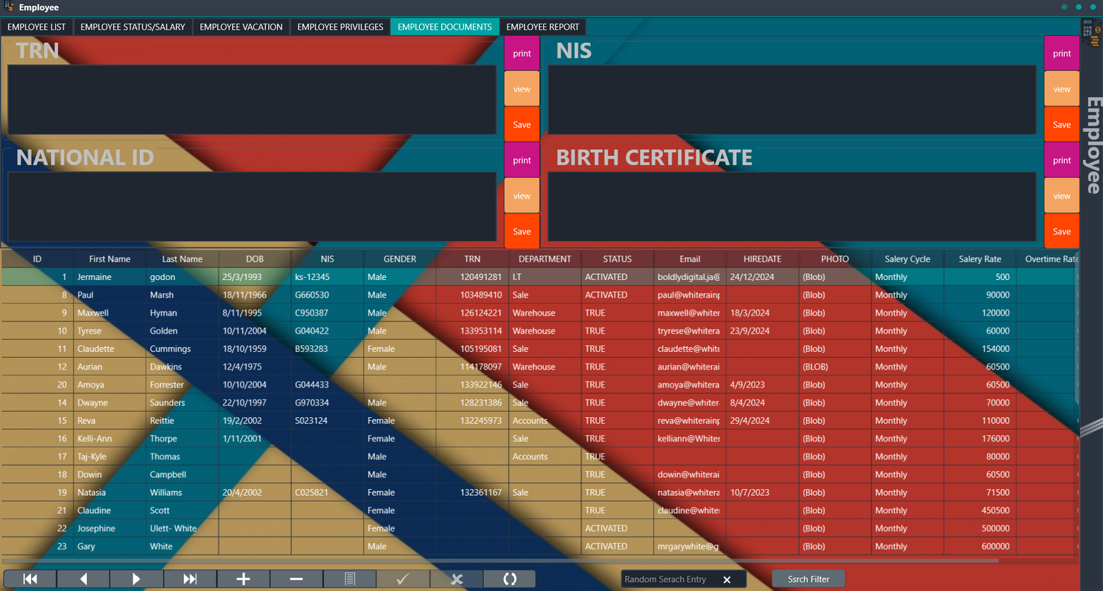Image resolution: width=1103 pixels, height=591 pixels.
Task: Go to previous record arrow
Action: click(83, 579)
